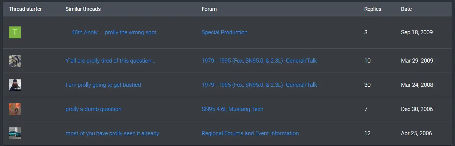The image size is (455, 146).
Task: Open avatar beside 'I am prolly going to get bashed'
Action: (15, 85)
